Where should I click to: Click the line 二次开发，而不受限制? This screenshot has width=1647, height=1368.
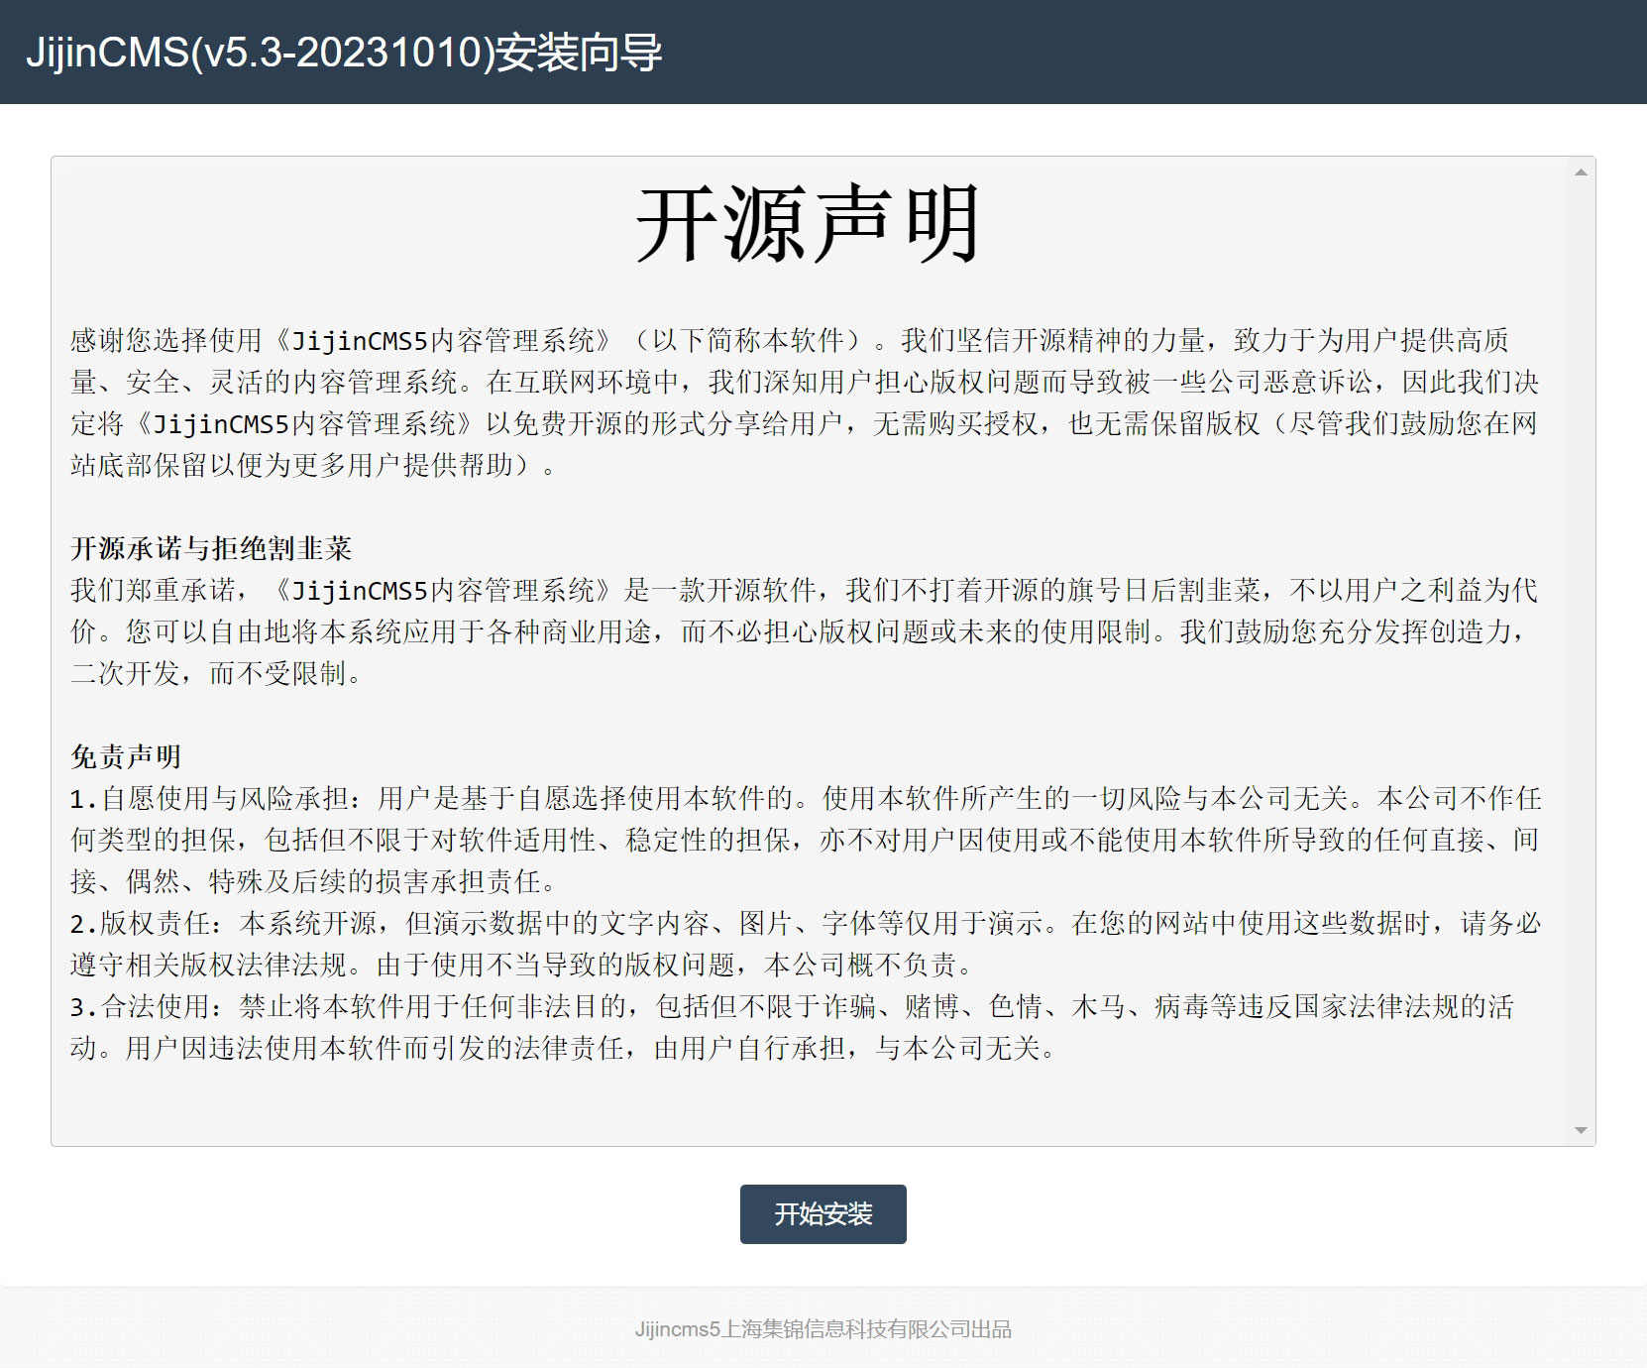point(216,674)
